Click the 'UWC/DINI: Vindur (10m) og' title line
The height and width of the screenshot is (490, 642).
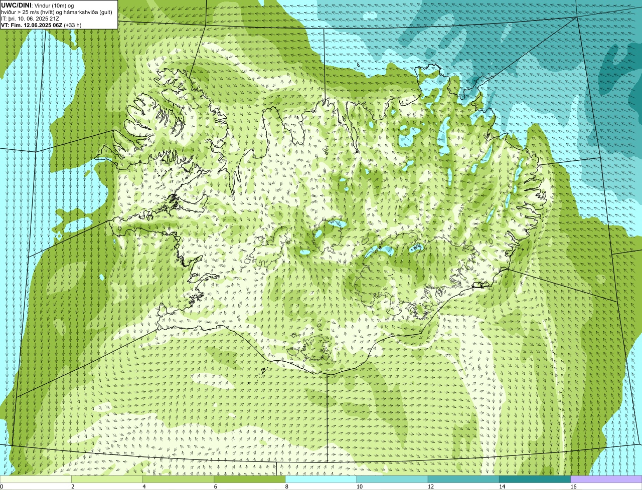point(38,5)
